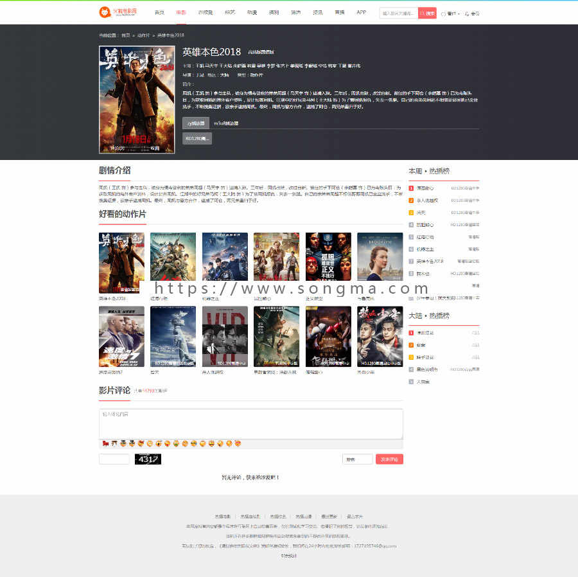This screenshot has width=578, height=577.
Task: Open 机械之血 in 本周·热播榜
Action: [425, 249]
